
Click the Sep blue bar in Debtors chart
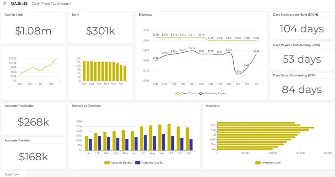click(x=164, y=142)
